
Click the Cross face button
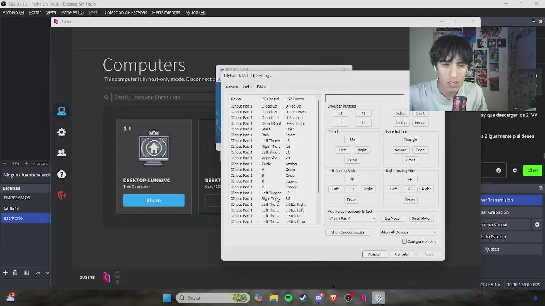tap(410, 160)
